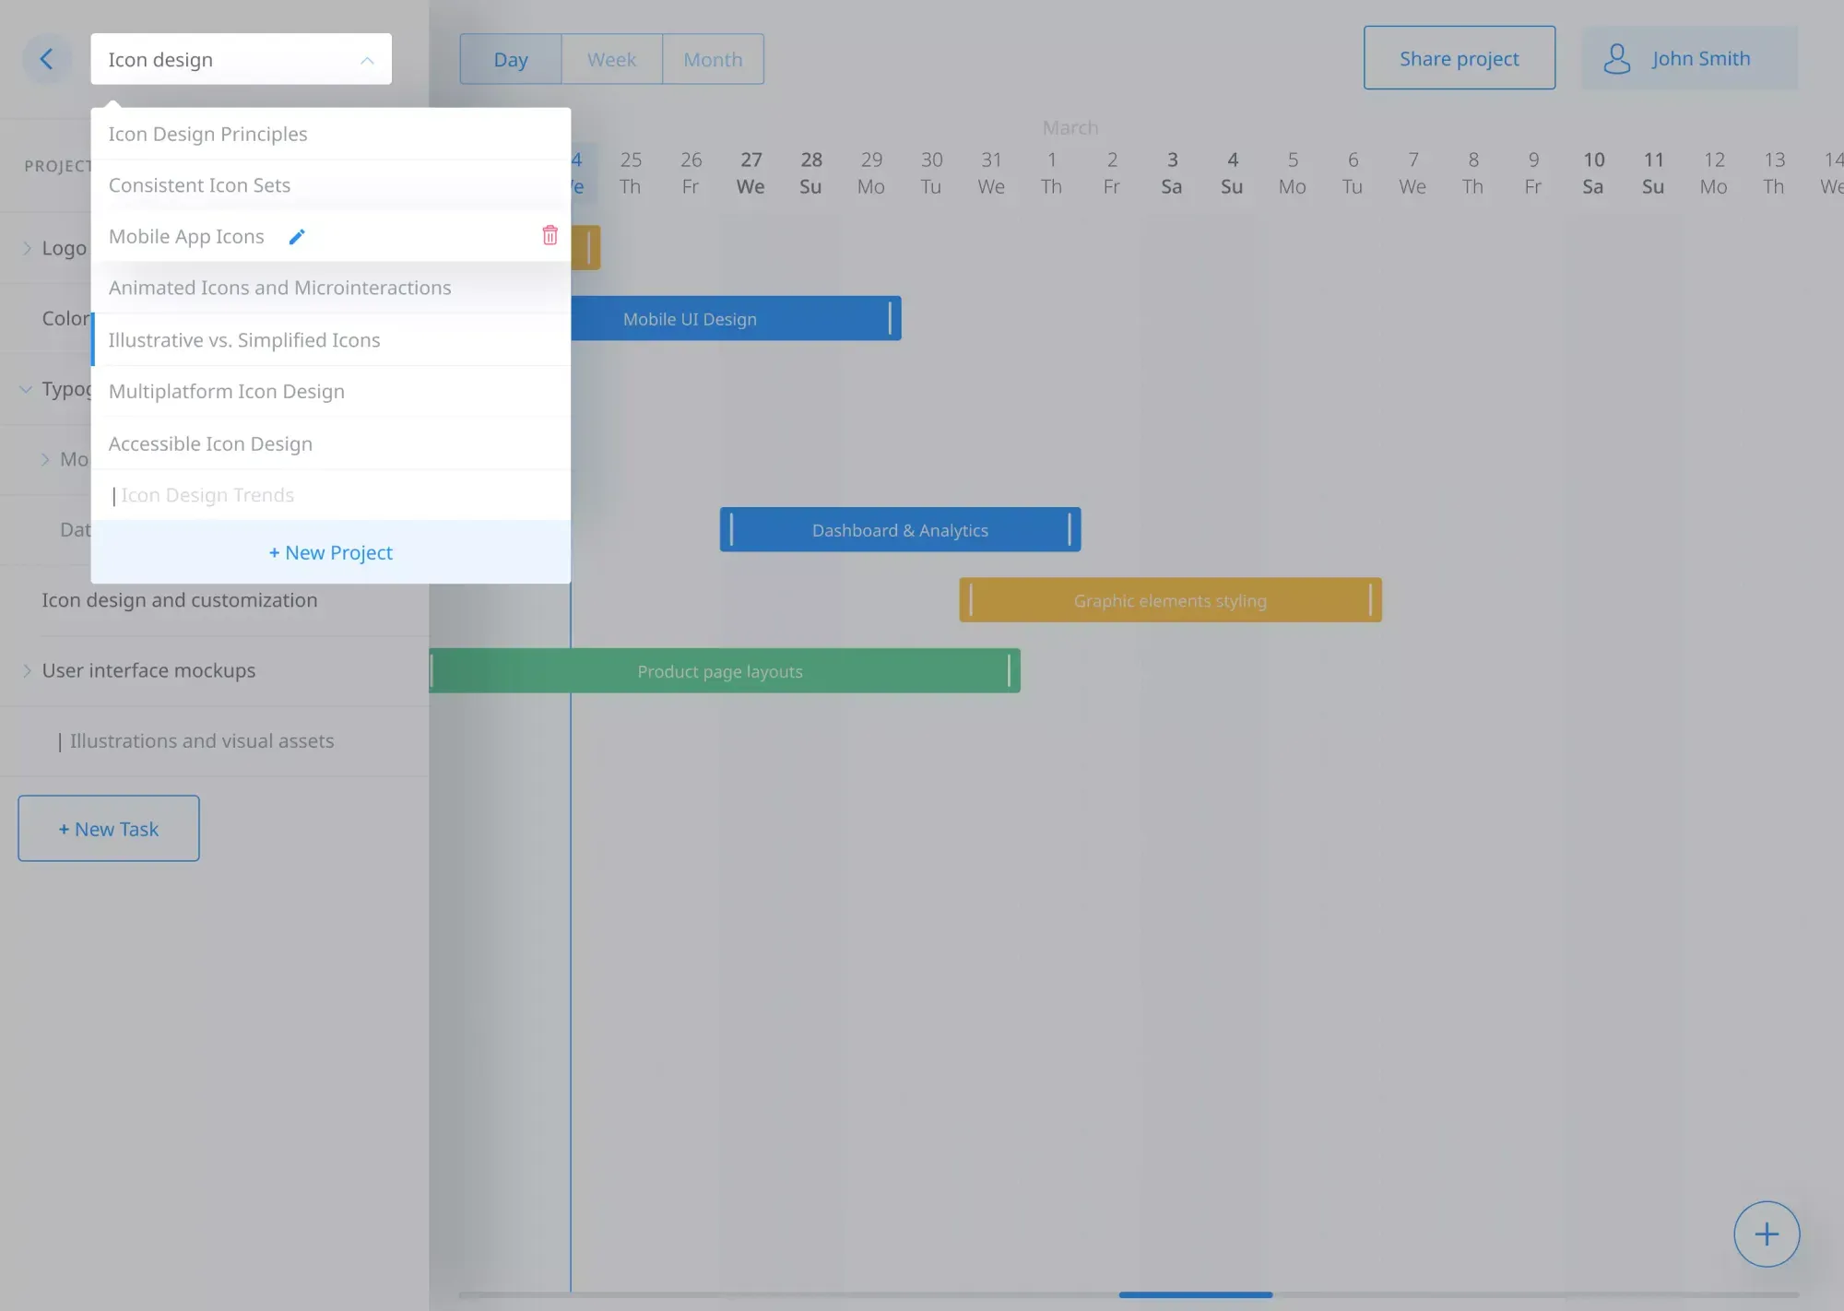Expand the User interface mockups section
This screenshot has width=1844, height=1311.
pos(26,670)
